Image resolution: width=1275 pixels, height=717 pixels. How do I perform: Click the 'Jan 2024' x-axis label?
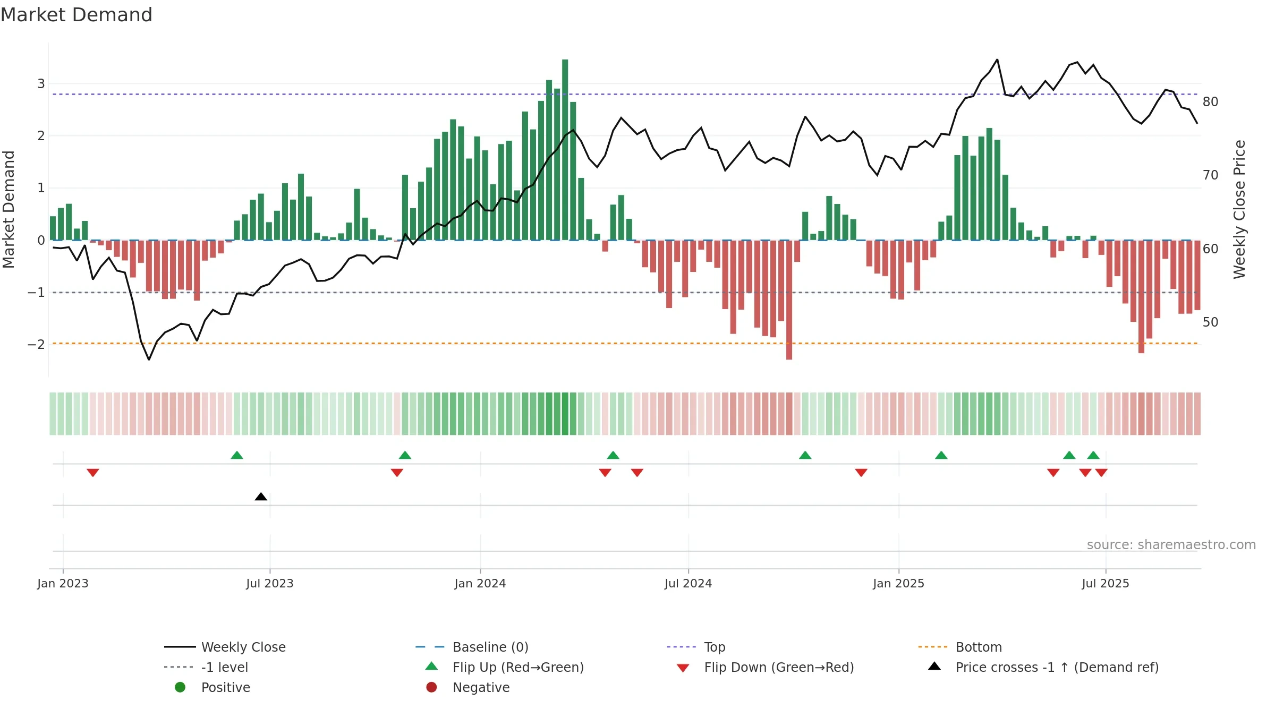point(480,583)
